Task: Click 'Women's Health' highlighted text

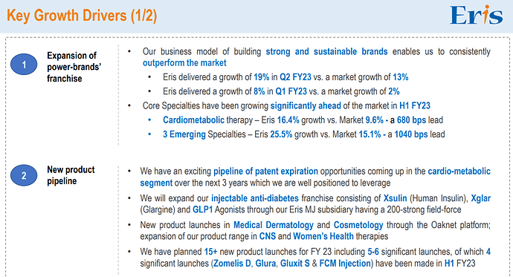Action: pyautogui.click(x=323, y=236)
